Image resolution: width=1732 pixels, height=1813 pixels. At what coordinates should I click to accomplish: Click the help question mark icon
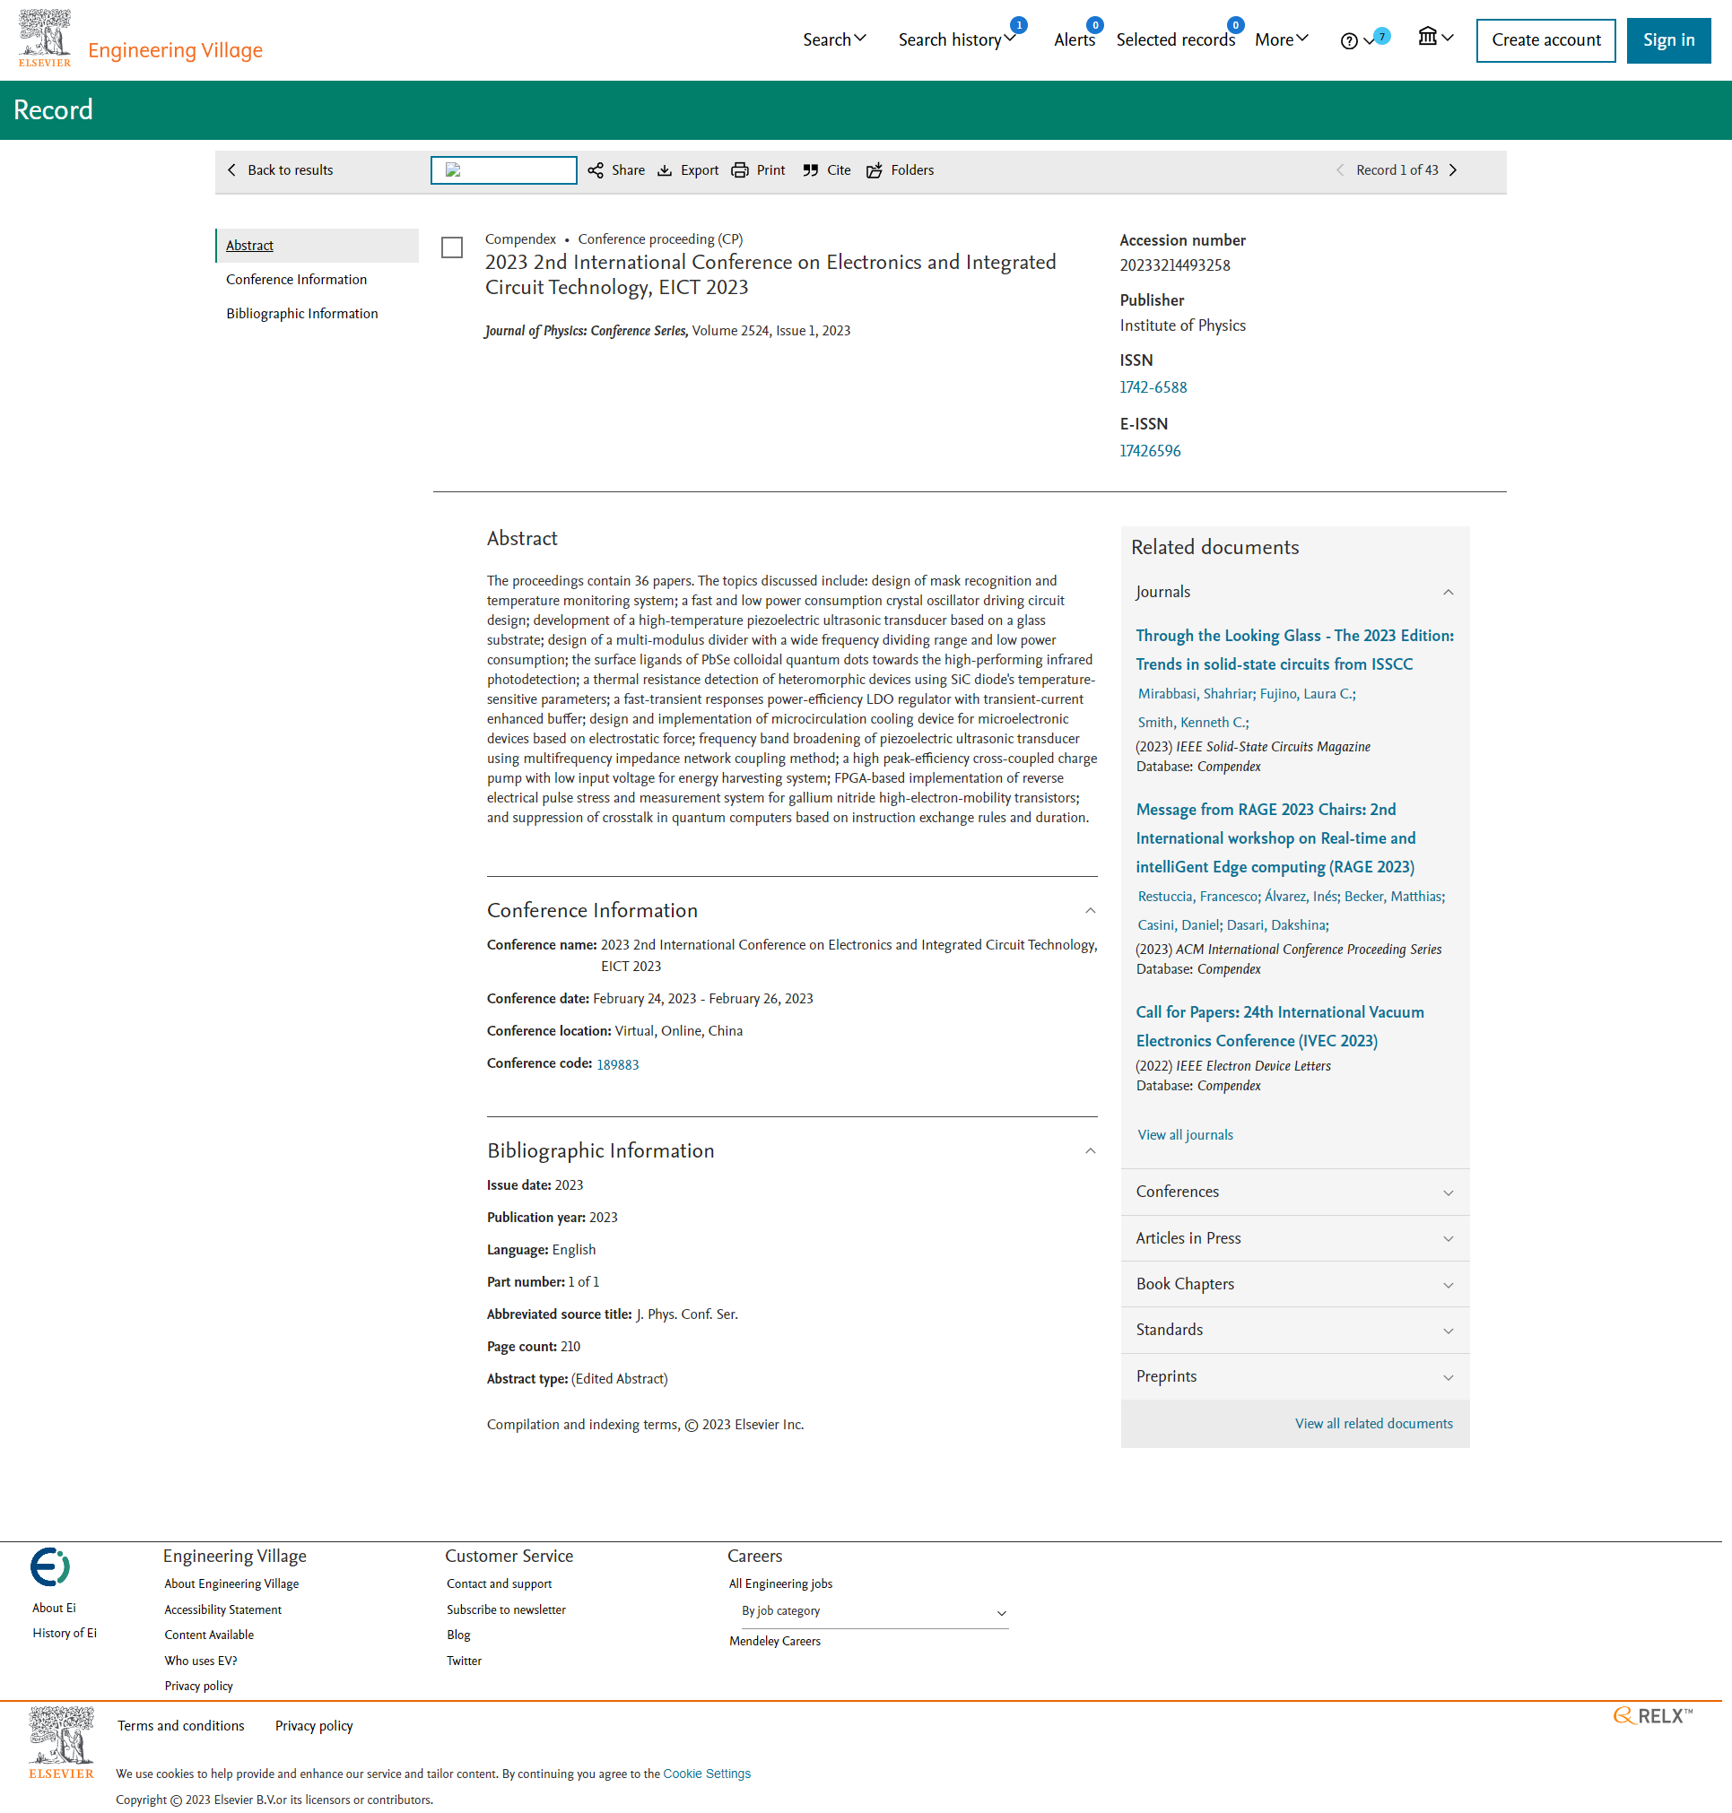point(1349,40)
